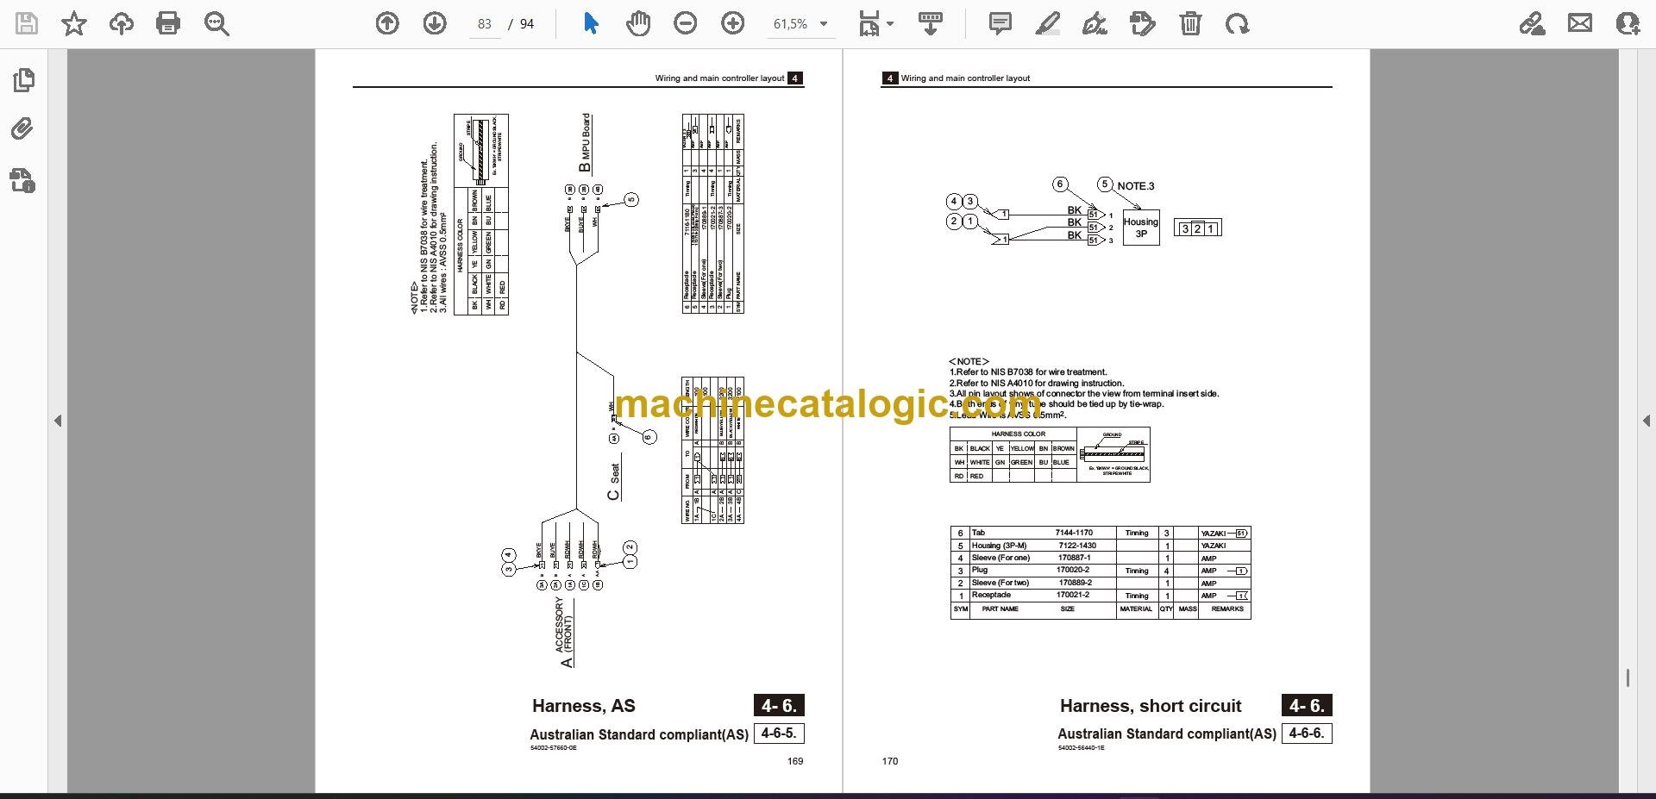Viewport: 1656px width, 799px height.
Task: Zoom out with the minus button
Action: (x=686, y=23)
